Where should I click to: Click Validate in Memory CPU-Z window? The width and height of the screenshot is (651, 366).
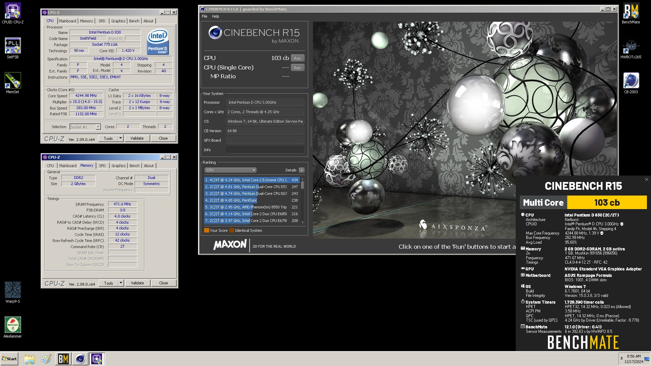click(x=137, y=283)
